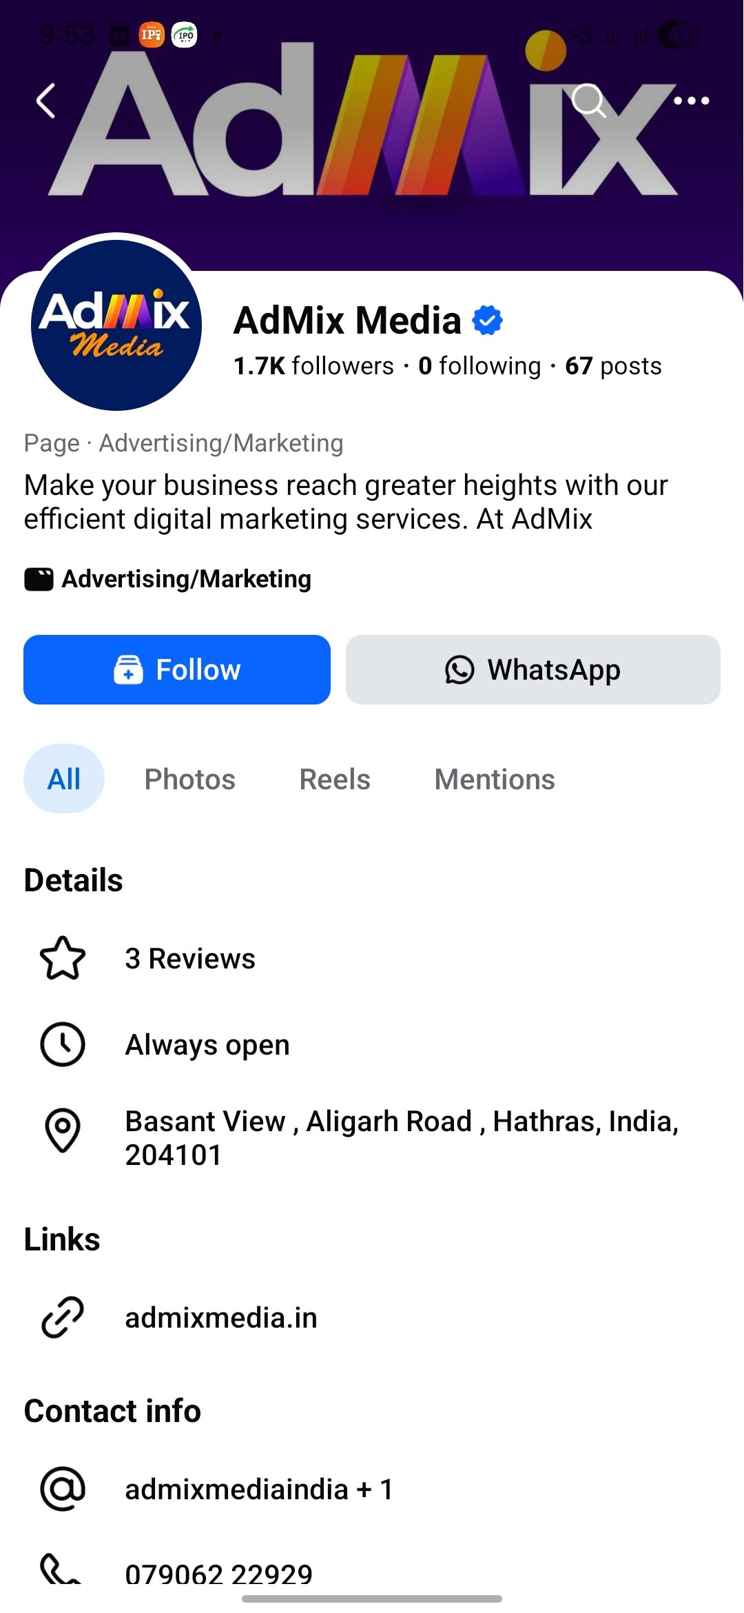The image size is (744, 1613).
Task: Expand admixmediaindia + 1 contact entry
Action: click(259, 1489)
